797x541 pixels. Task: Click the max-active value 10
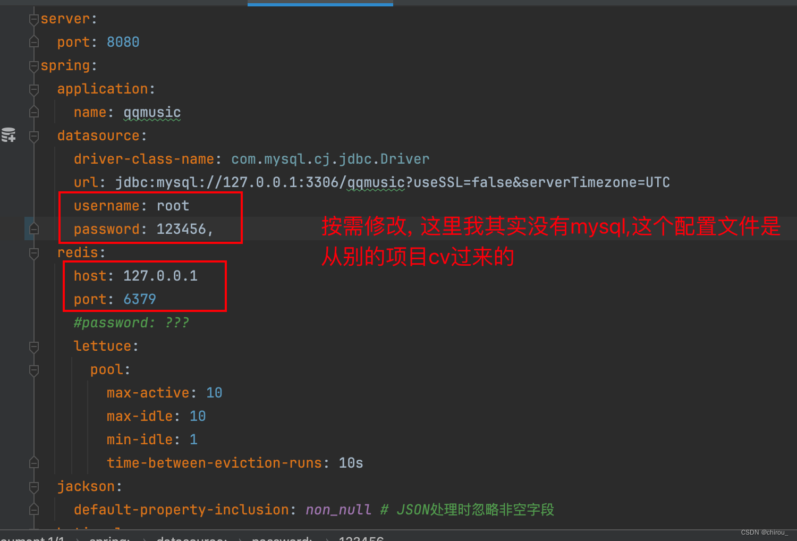tap(214, 393)
